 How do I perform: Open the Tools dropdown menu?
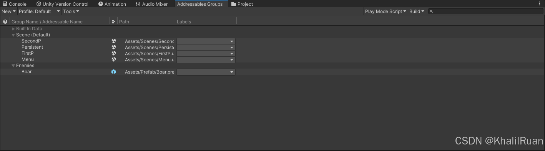[x=71, y=11]
